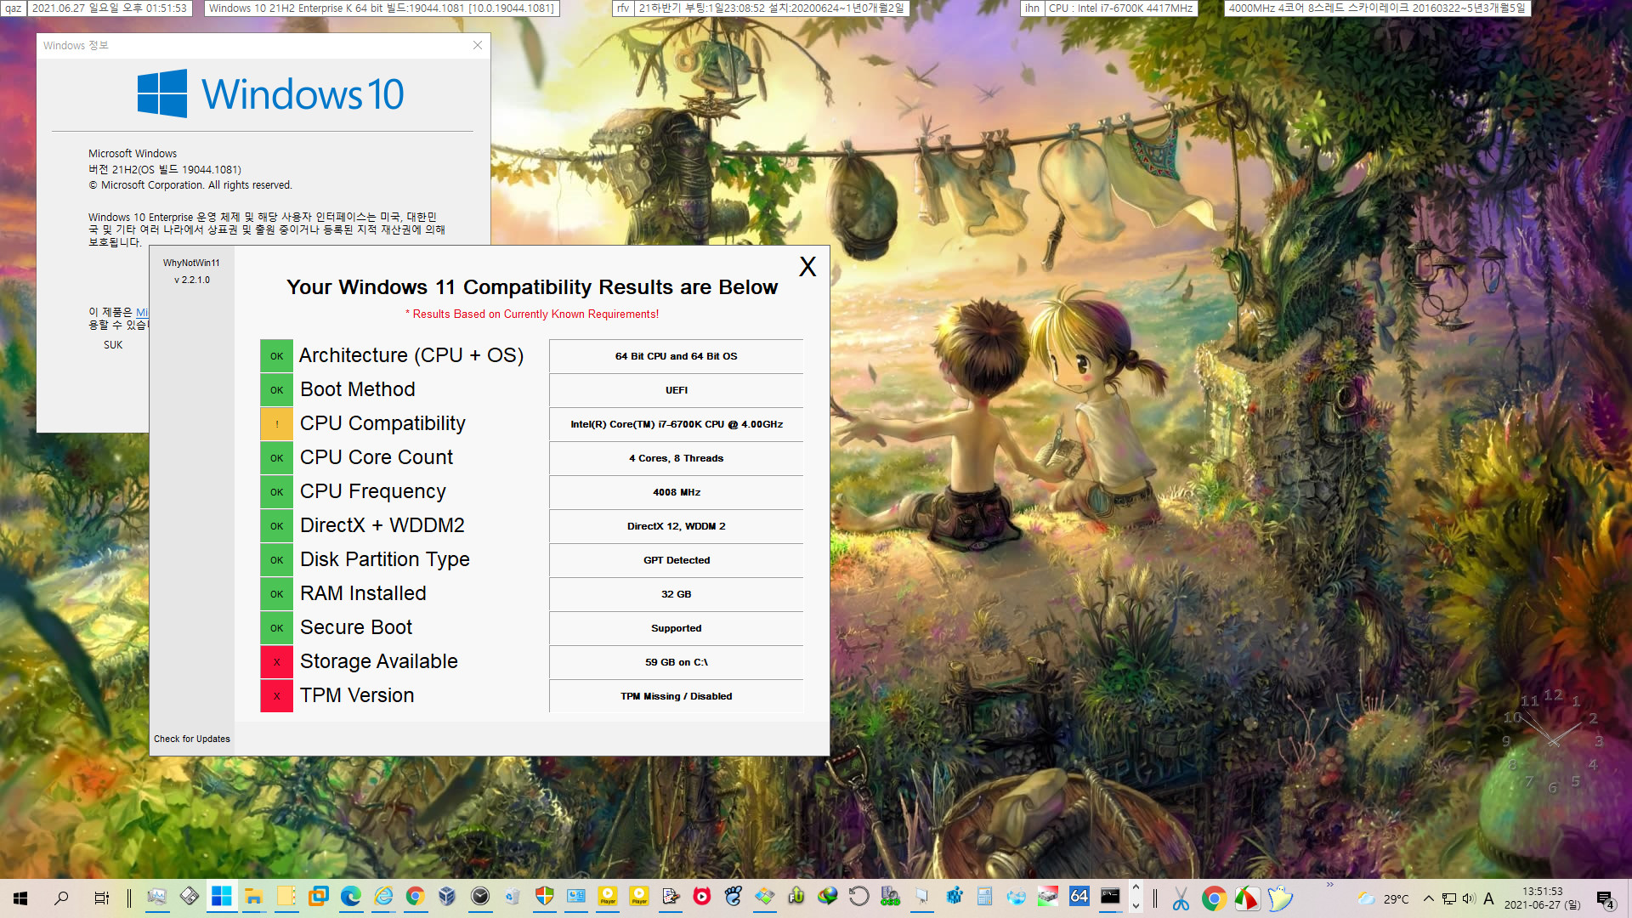The width and height of the screenshot is (1632, 918).
Task: Select the RAM Installed 32GB result row
Action: tap(532, 594)
